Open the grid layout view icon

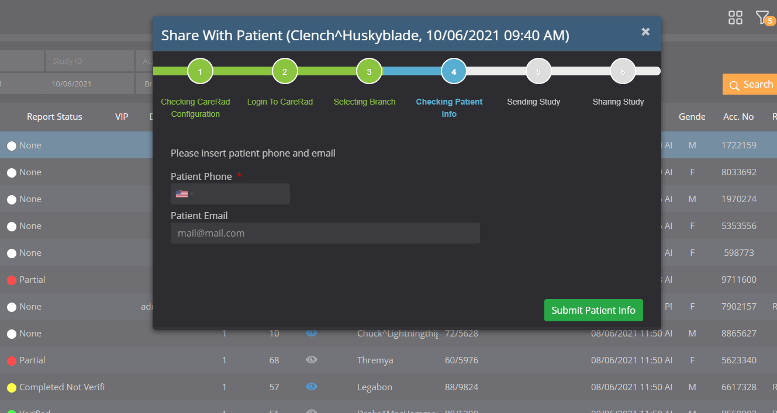[735, 18]
